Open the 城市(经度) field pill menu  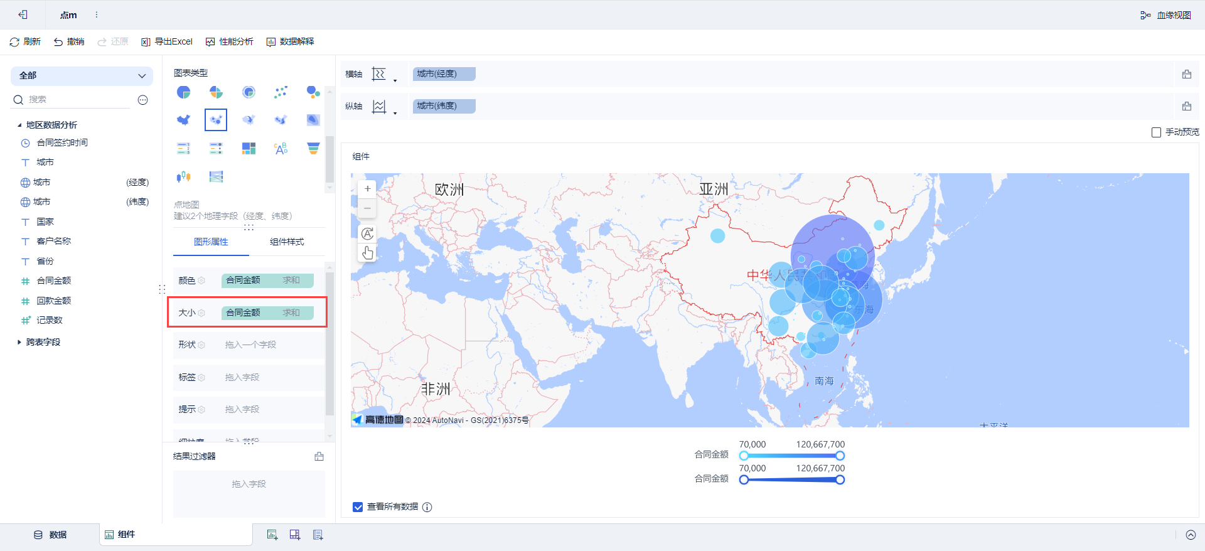click(x=444, y=74)
